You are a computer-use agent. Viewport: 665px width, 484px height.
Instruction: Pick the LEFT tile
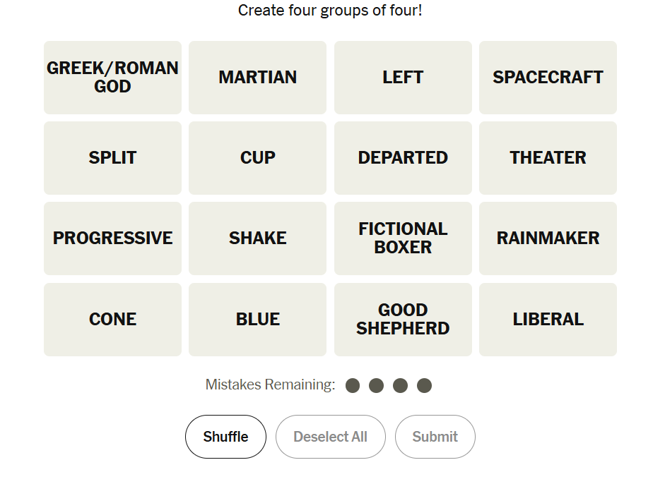403,78
